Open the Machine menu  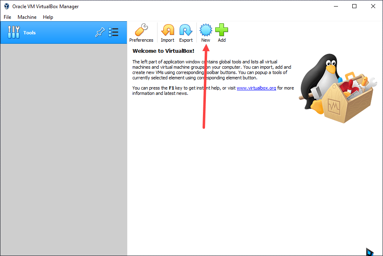[27, 17]
